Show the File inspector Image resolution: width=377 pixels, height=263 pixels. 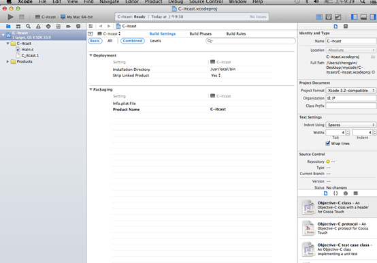click(x=335, y=26)
